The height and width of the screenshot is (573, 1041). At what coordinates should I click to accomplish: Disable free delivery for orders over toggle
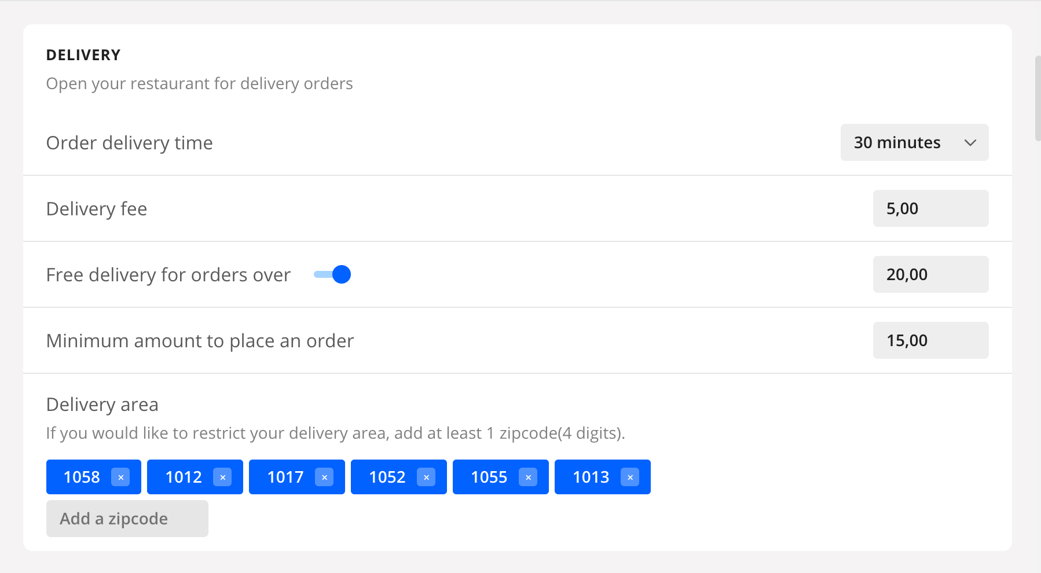pos(333,274)
